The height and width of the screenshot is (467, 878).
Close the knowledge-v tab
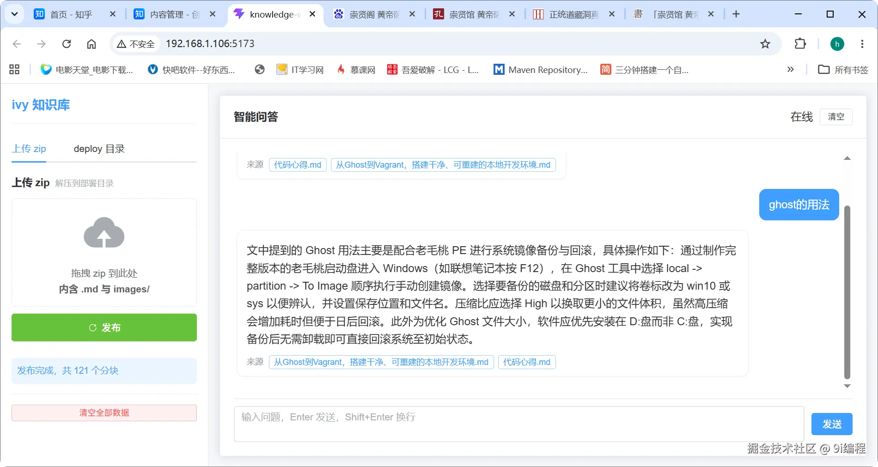click(312, 14)
